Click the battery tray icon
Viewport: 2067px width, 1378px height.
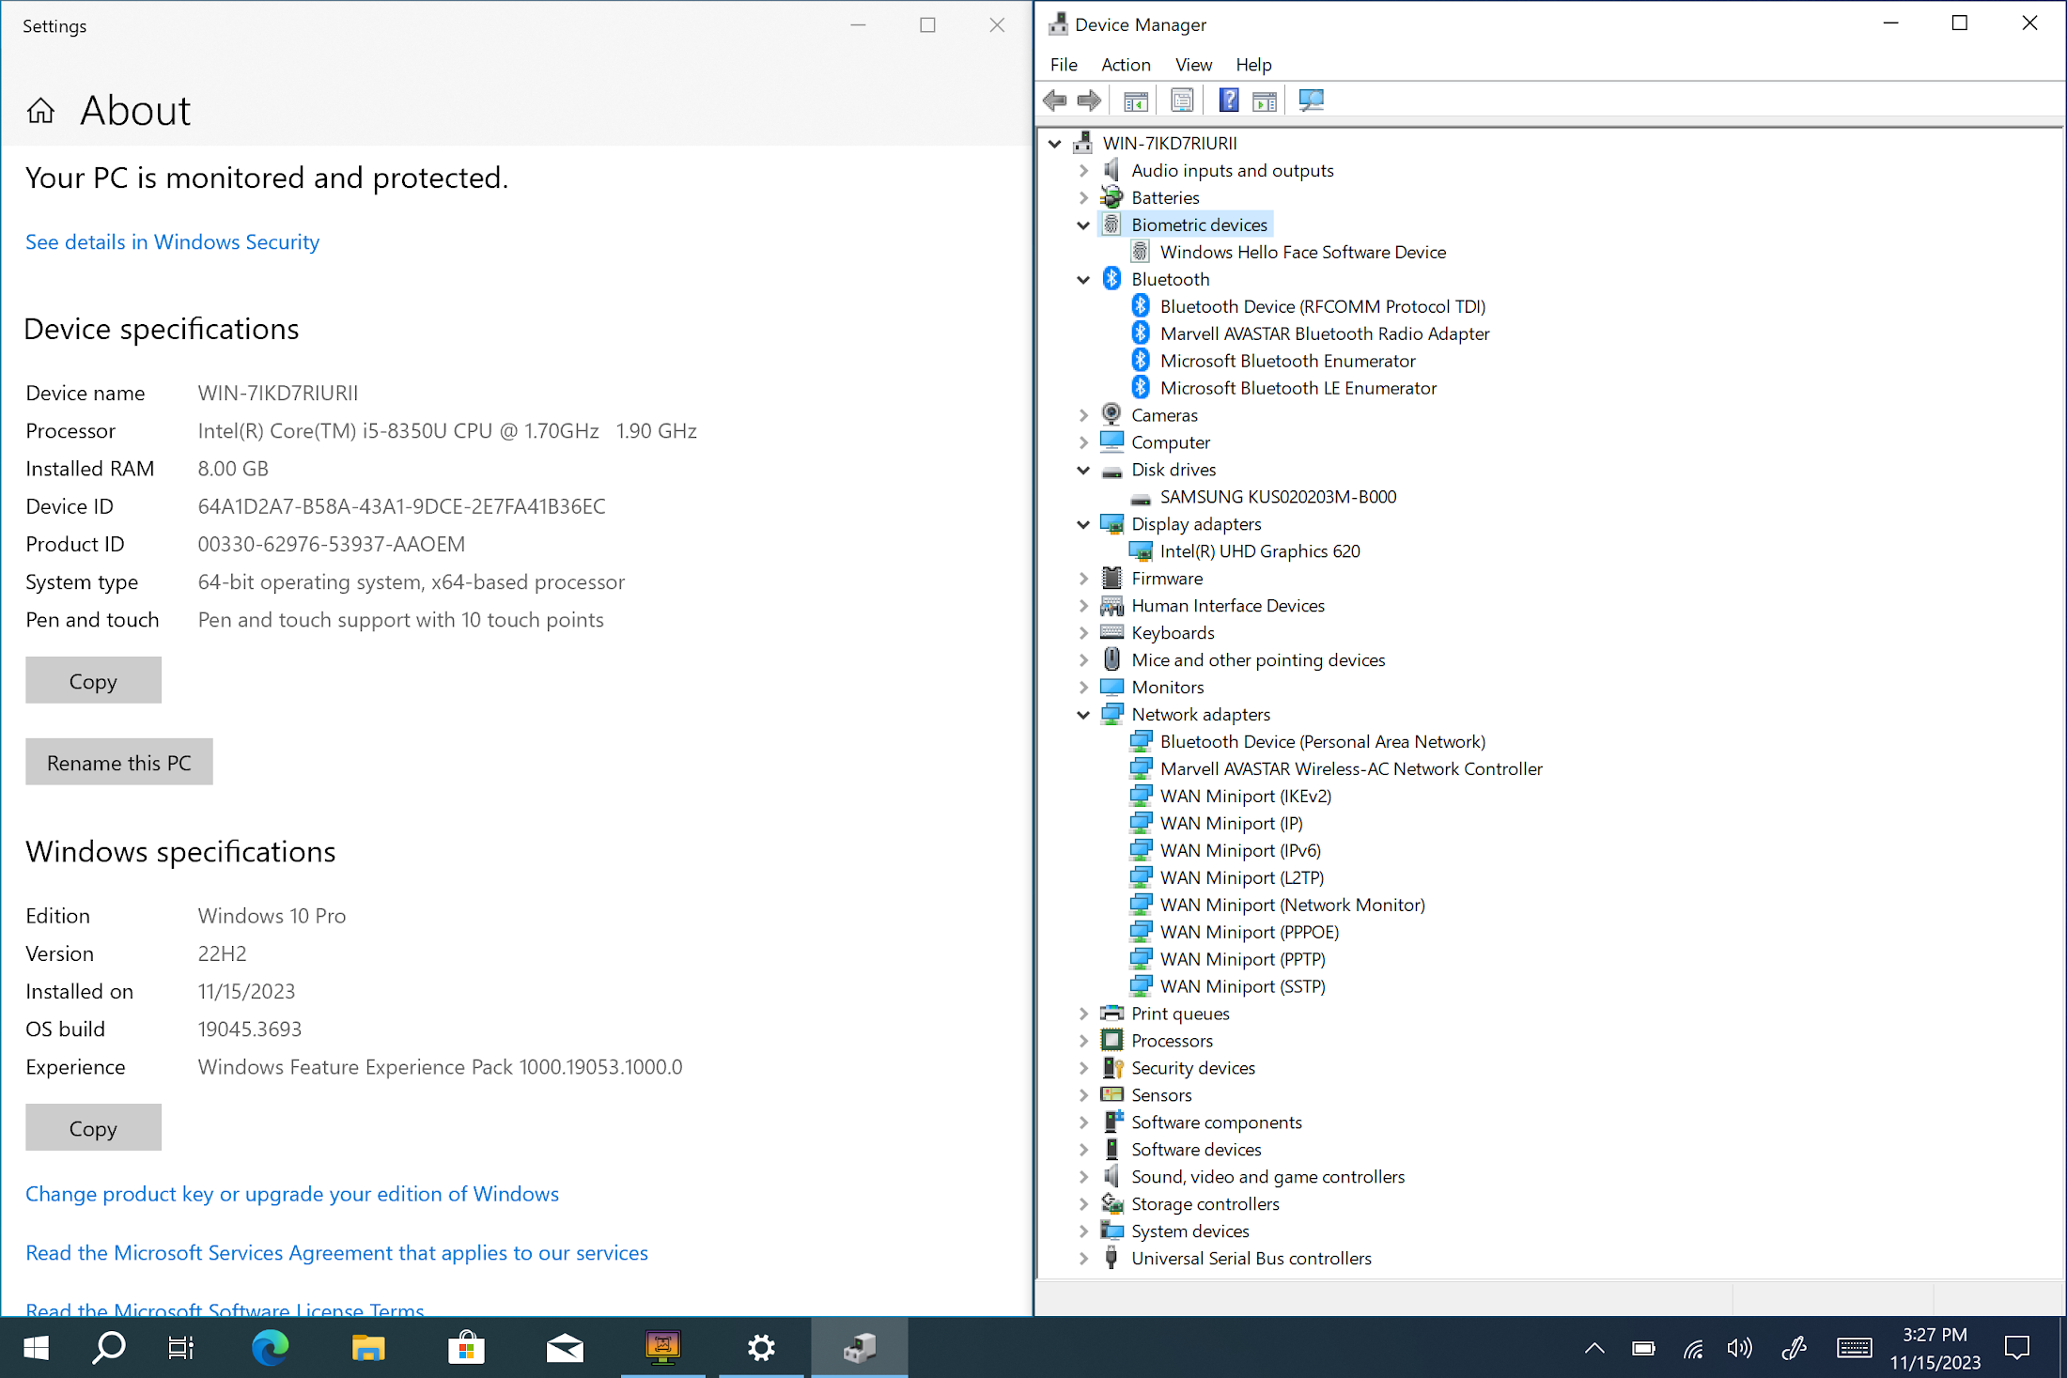pos(1643,1349)
